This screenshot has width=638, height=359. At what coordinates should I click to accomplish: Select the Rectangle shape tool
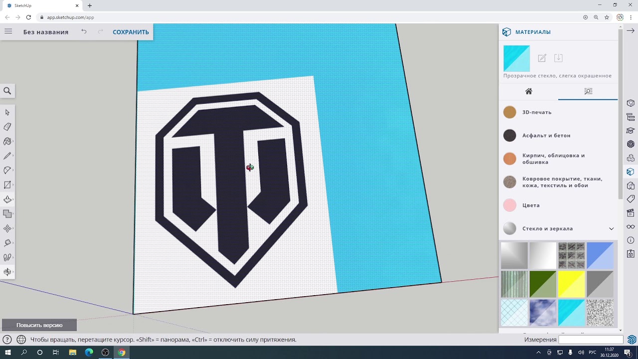7,185
